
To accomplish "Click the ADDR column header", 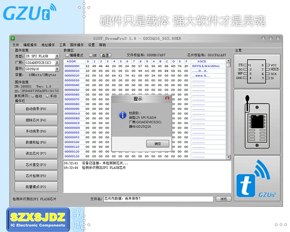I will pos(71,61).
